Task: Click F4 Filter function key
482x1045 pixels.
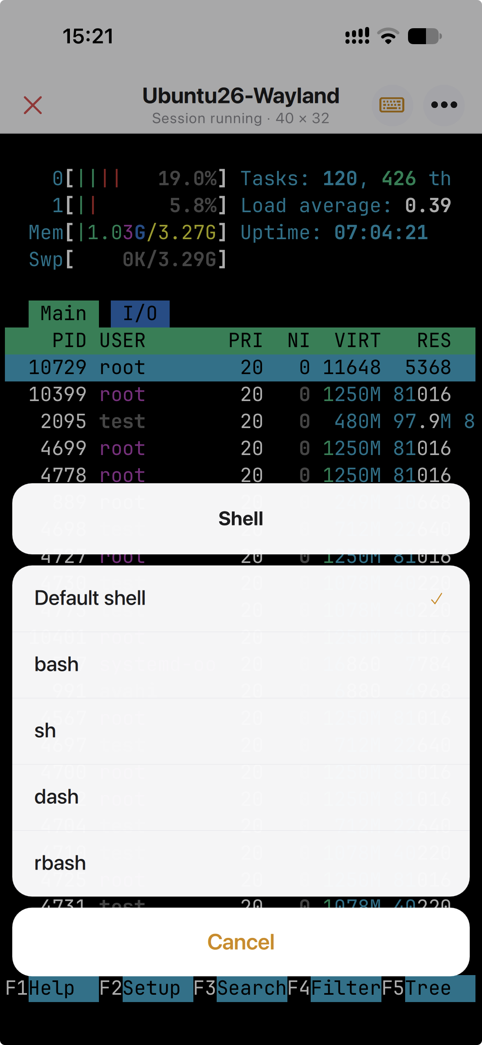Action: (334, 988)
